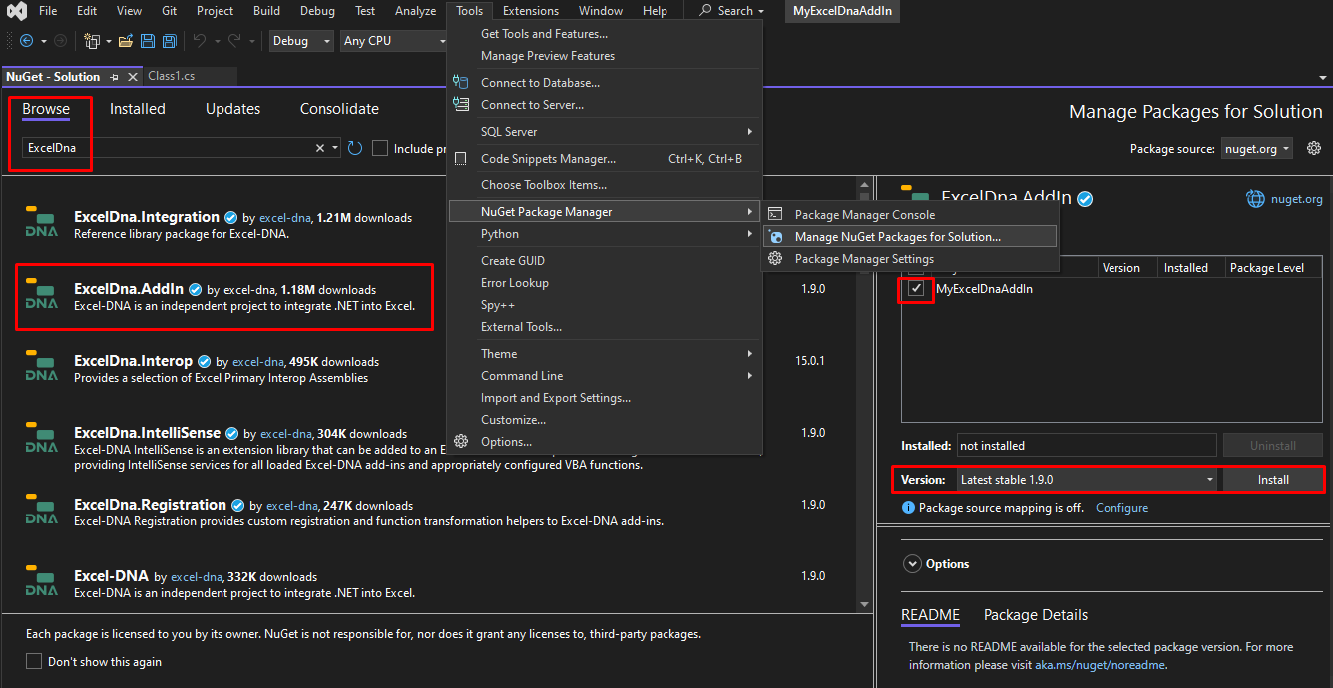The image size is (1333, 688).
Task: Open the Configure package source mapping link
Action: point(1121,508)
